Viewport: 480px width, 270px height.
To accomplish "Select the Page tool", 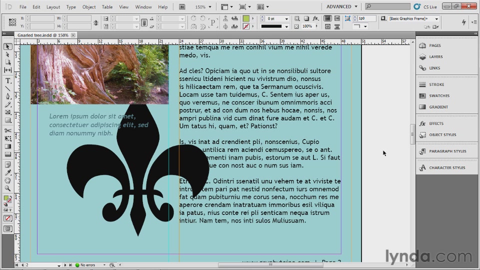I will pos(7,62).
